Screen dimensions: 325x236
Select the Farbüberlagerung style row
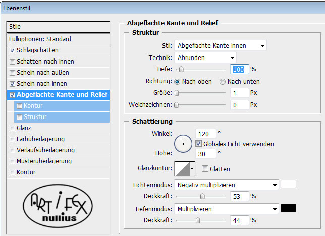coord(58,139)
